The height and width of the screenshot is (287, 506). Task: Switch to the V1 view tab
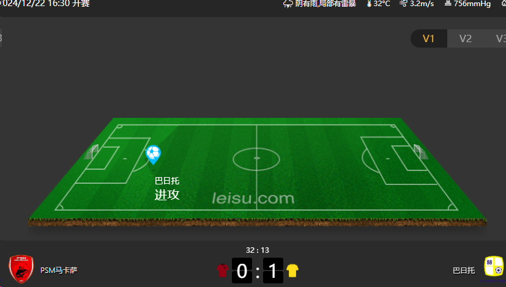coord(428,38)
